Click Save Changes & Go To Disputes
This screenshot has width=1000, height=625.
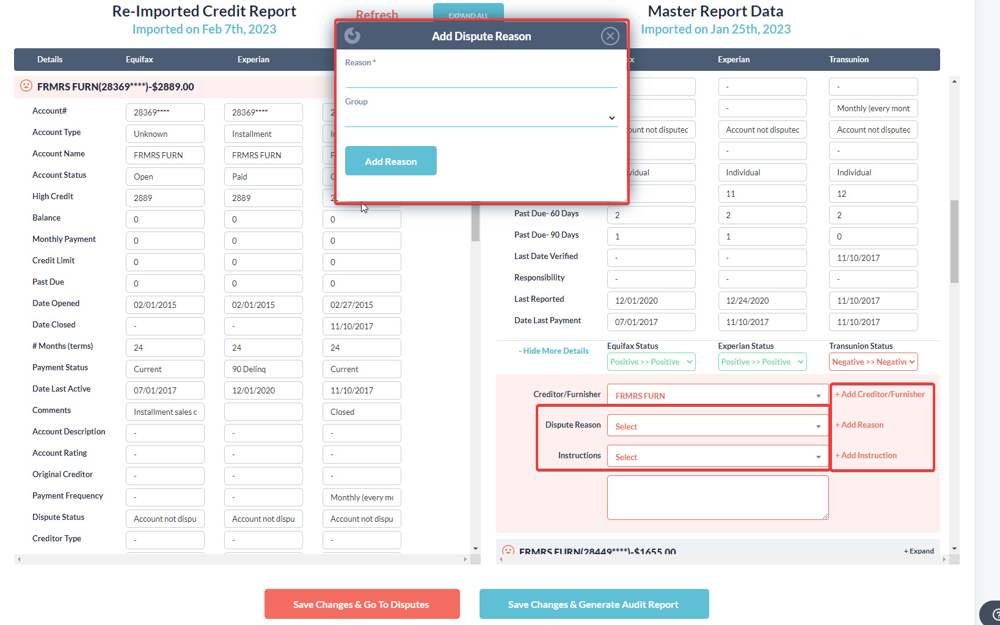[362, 604]
